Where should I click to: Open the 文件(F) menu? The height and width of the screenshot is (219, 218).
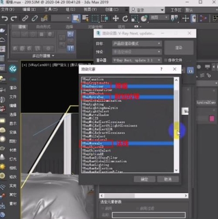[x=8, y=9]
